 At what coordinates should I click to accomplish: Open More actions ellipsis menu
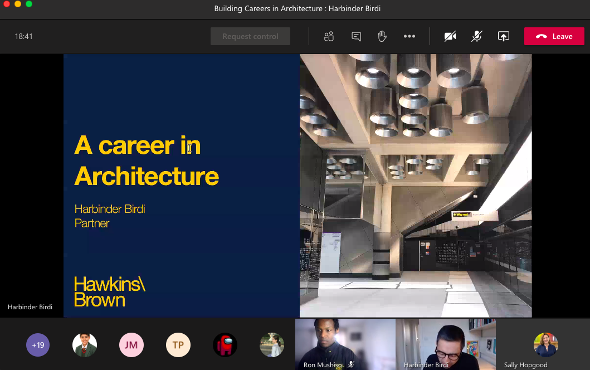coord(409,37)
